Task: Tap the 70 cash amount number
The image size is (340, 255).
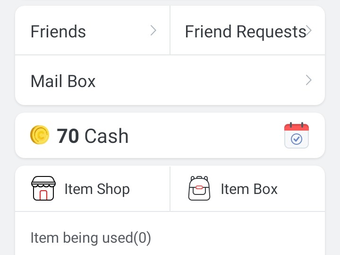Action: point(68,136)
